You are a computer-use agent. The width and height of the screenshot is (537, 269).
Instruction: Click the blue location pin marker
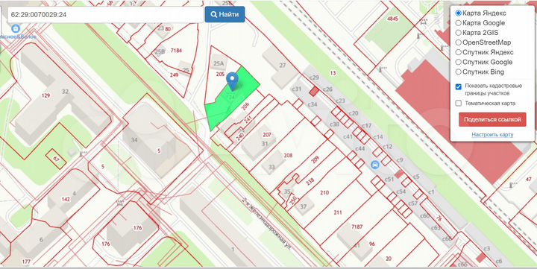[233, 81]
